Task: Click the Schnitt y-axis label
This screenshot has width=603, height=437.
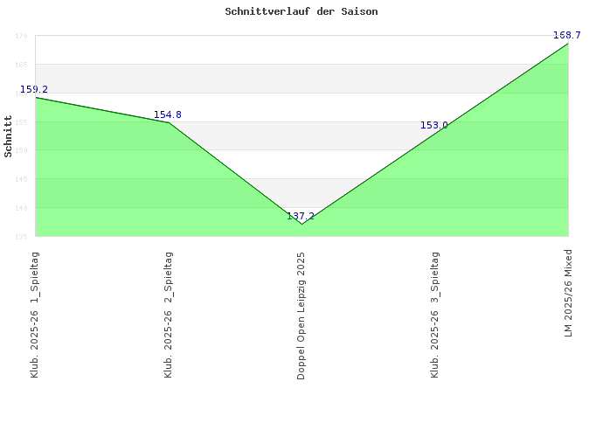Action: coord(9,136)
